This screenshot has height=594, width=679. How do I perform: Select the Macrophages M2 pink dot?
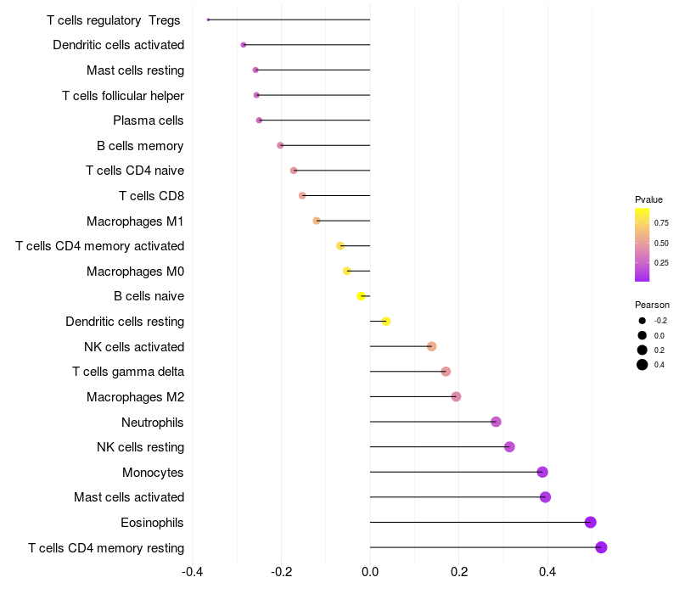[456, 396]
